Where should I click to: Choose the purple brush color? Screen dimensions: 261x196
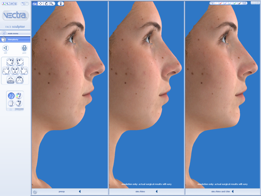click(x=226, y=3)
